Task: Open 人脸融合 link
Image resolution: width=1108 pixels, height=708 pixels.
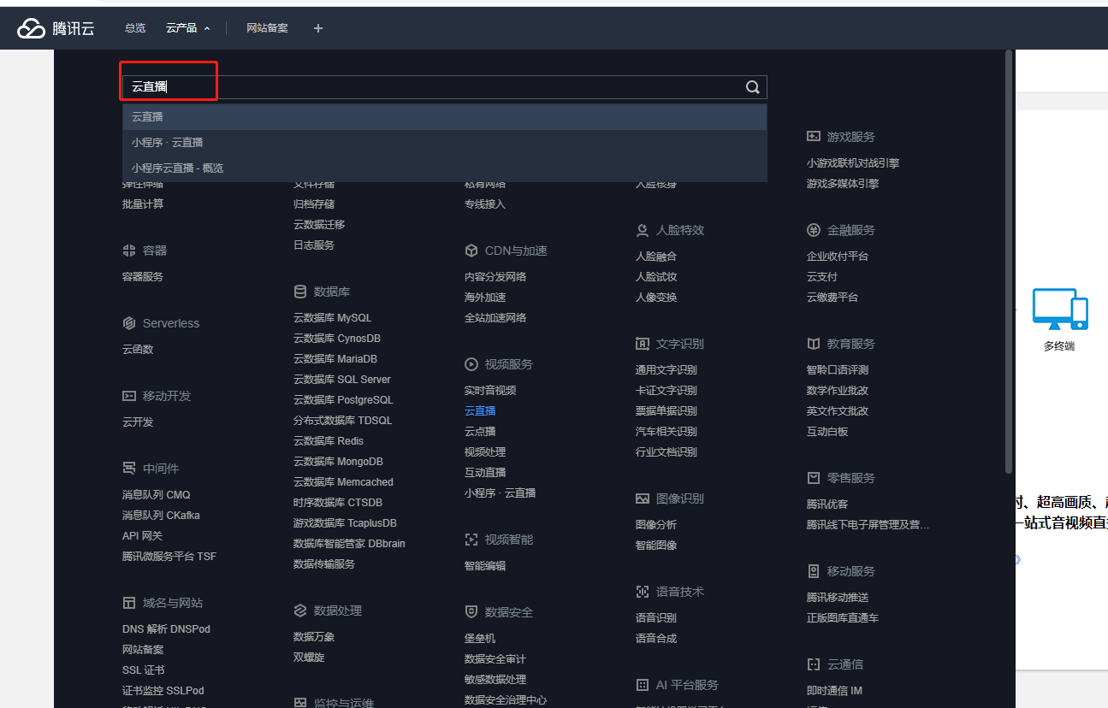Action: [656, 257]
